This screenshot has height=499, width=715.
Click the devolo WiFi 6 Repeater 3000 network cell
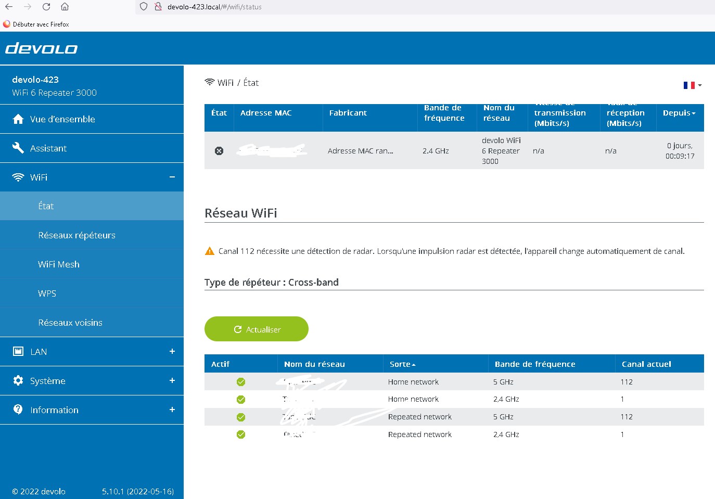click(501, 151)
